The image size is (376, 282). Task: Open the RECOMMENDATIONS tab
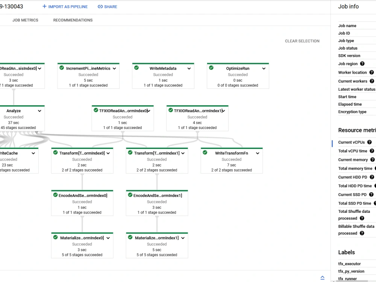point(73,20)
